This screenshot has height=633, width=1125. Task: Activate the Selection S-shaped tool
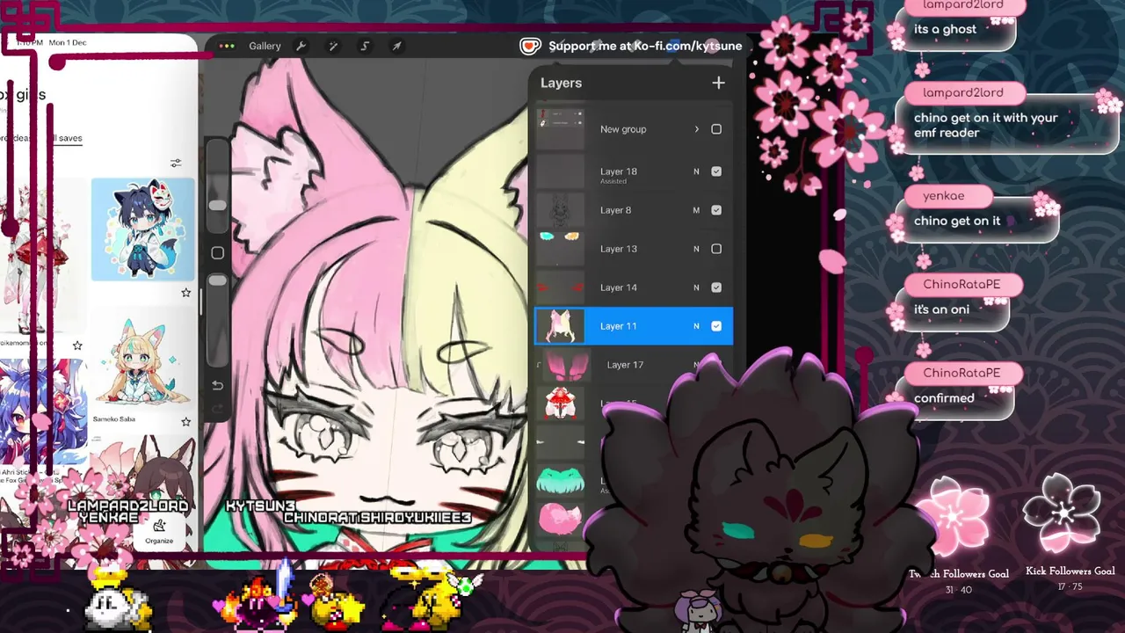365,46
